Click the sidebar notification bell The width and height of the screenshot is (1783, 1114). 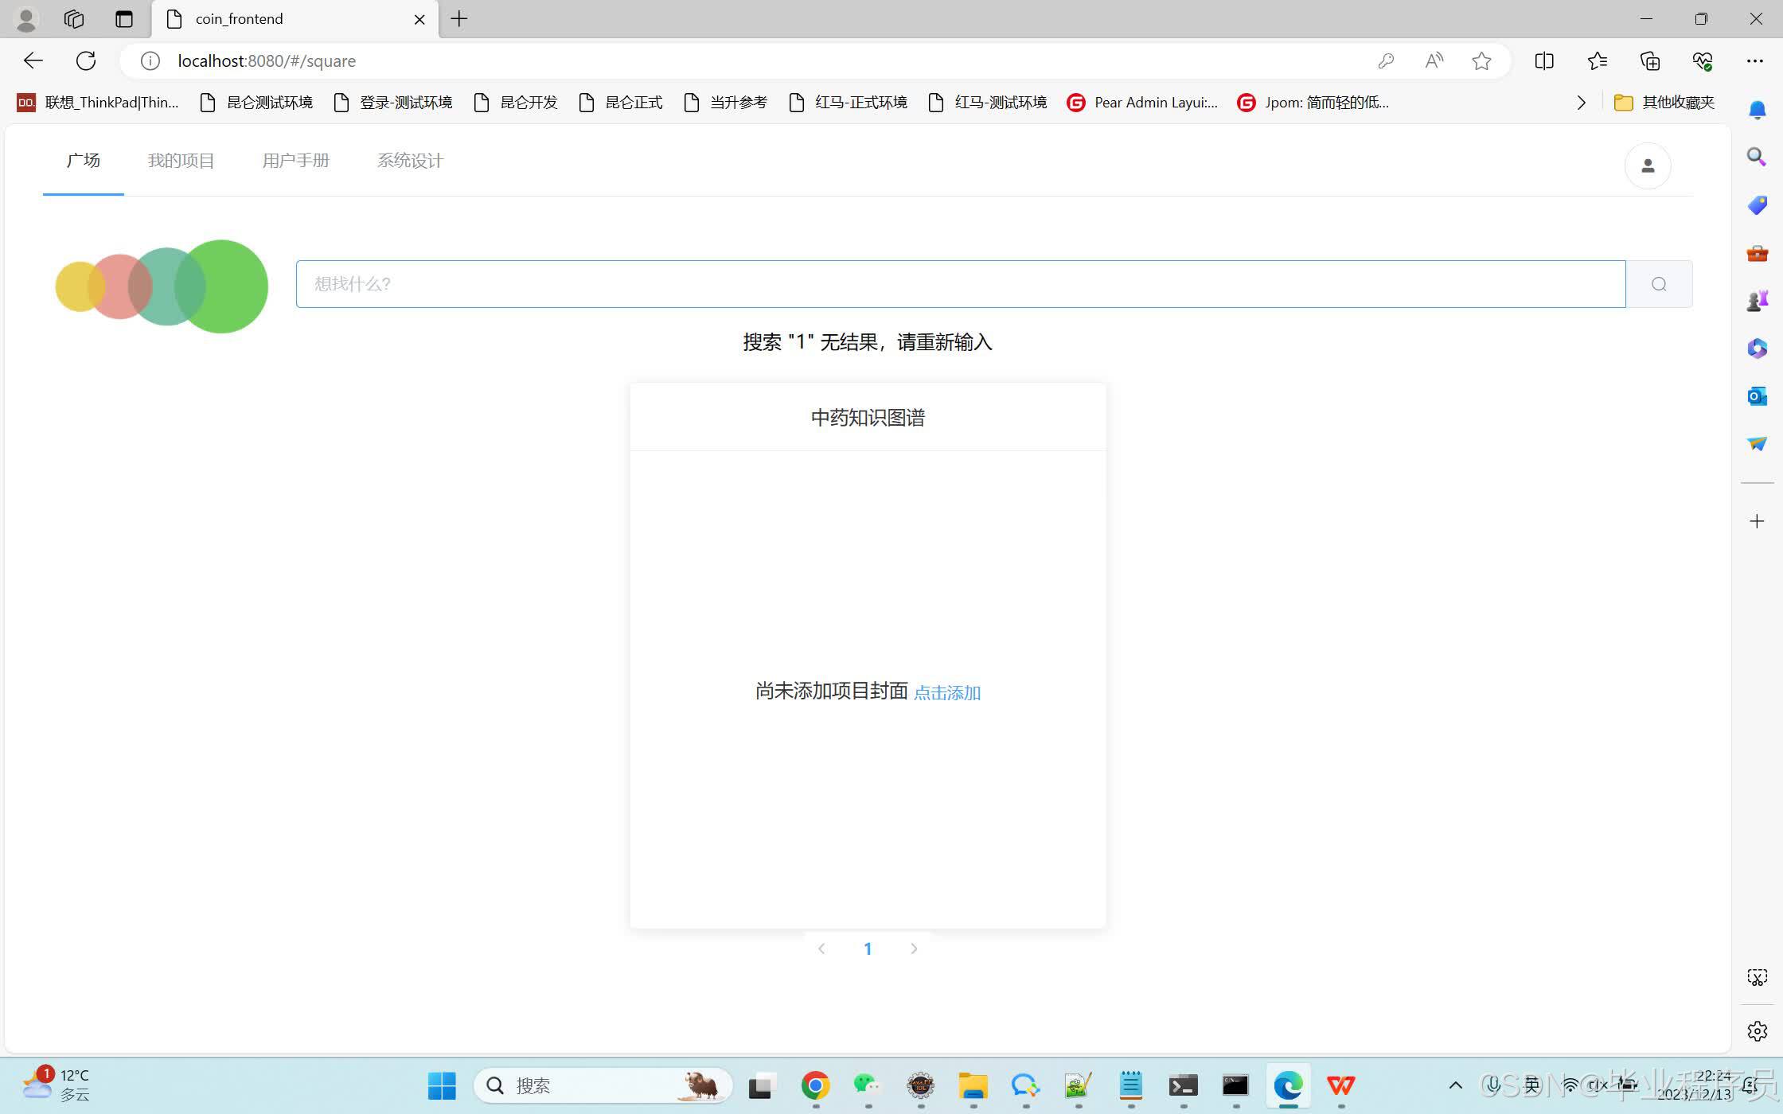[1757, 110]
